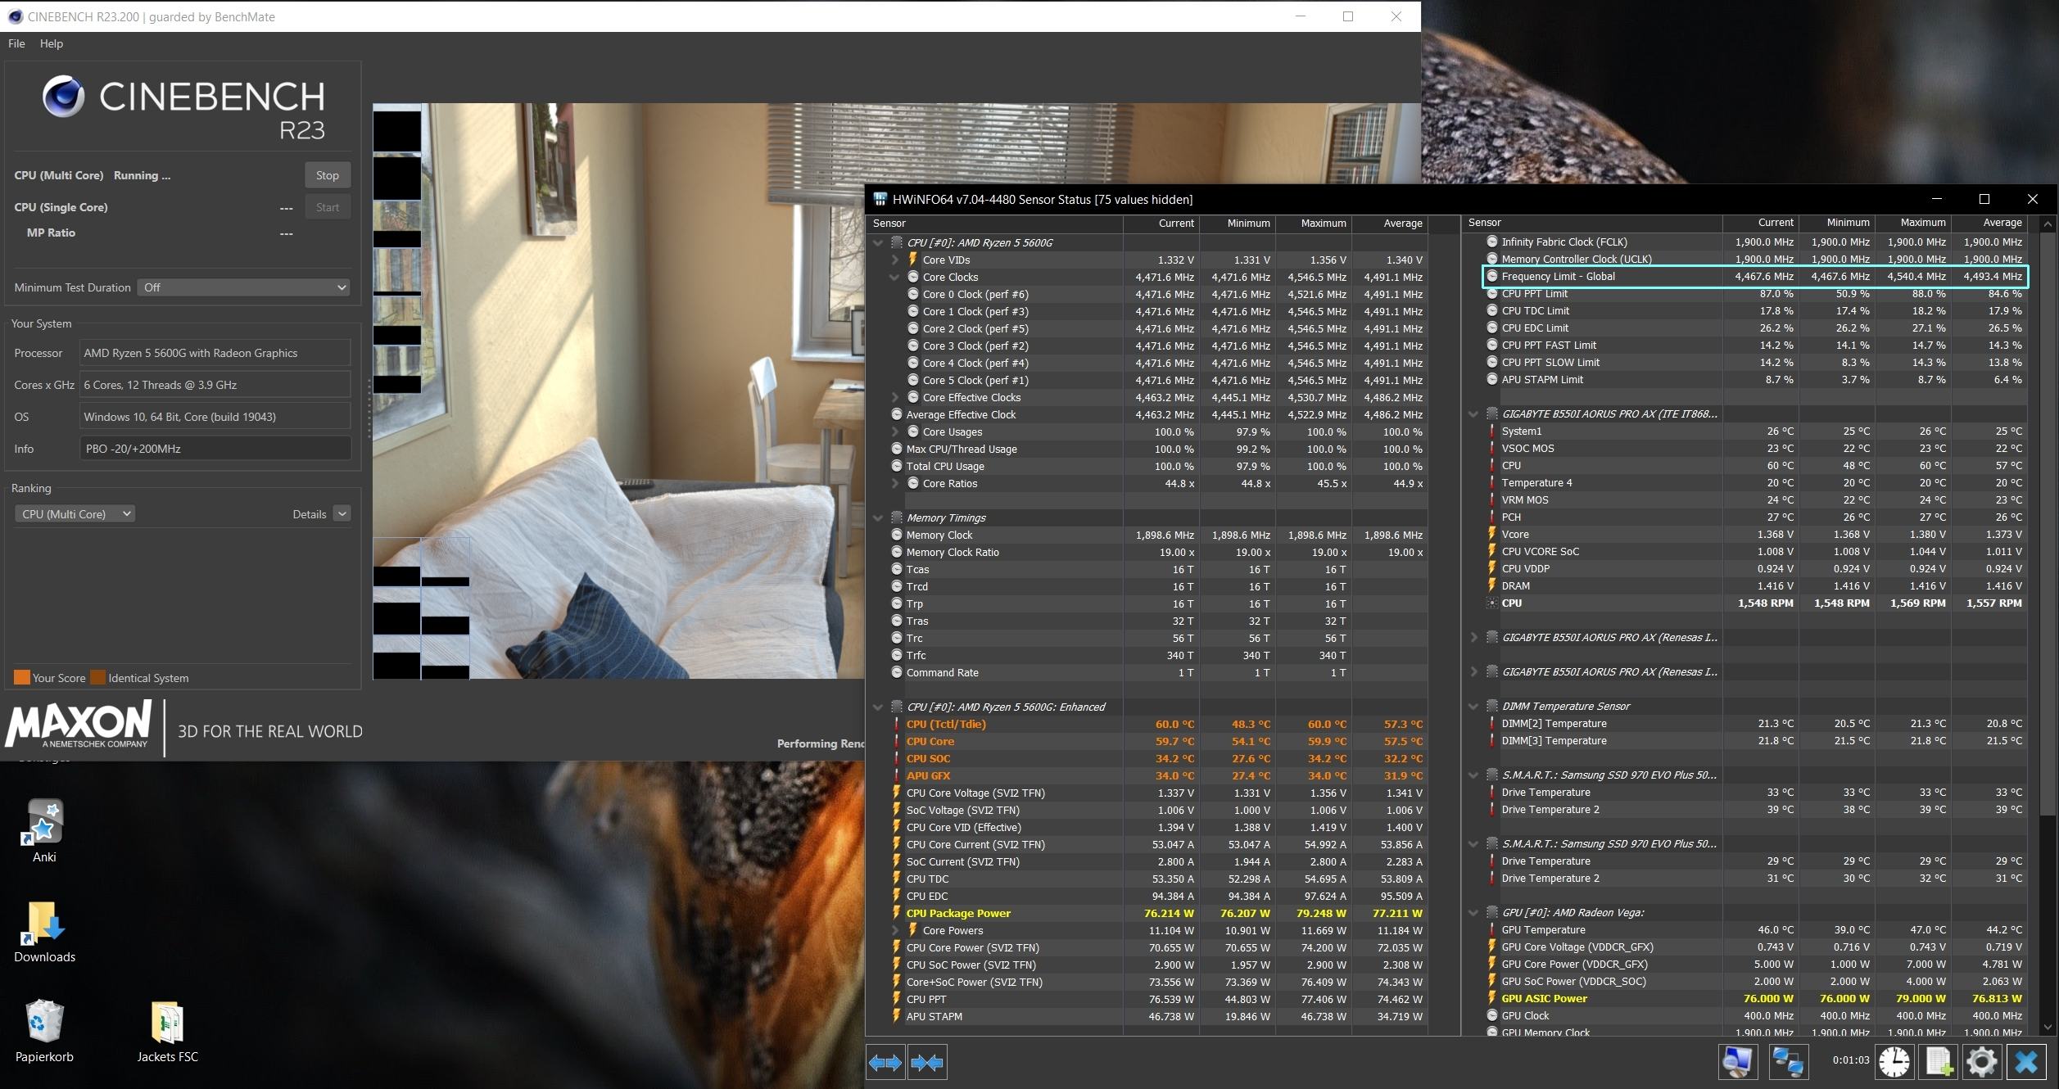Viewport: 2059px width, 1089px height.
Task: Stop the CPU Multi Core test
Action: (328, 175)
